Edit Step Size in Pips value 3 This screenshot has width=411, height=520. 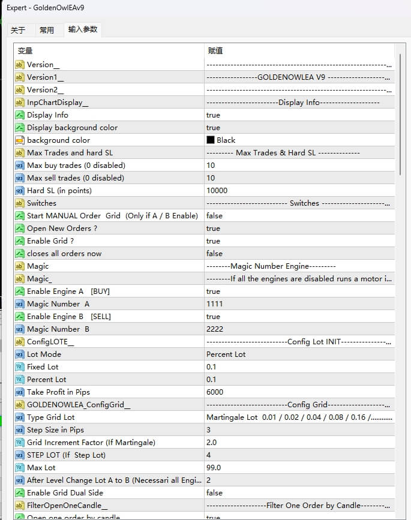click(x=299, y=430)
